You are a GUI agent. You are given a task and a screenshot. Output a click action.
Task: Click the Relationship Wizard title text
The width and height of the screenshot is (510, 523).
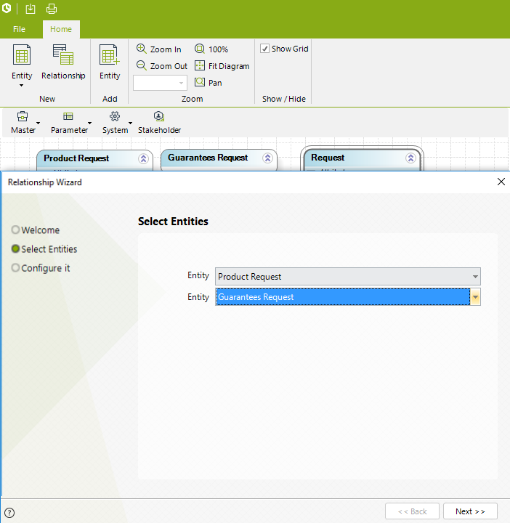pos(45,182)
